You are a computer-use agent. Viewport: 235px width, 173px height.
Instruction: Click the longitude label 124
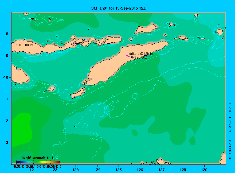point(97,170)
